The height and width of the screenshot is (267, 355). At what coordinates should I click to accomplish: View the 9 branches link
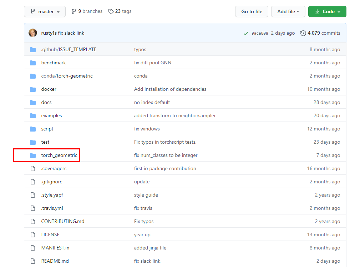(x=87, y=11)
